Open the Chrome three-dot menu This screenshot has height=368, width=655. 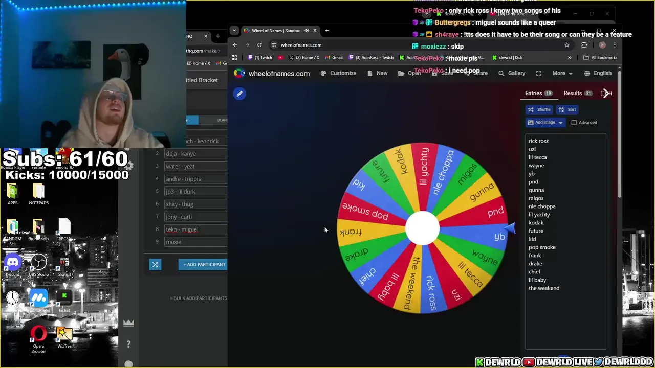[x=615, y=45]
